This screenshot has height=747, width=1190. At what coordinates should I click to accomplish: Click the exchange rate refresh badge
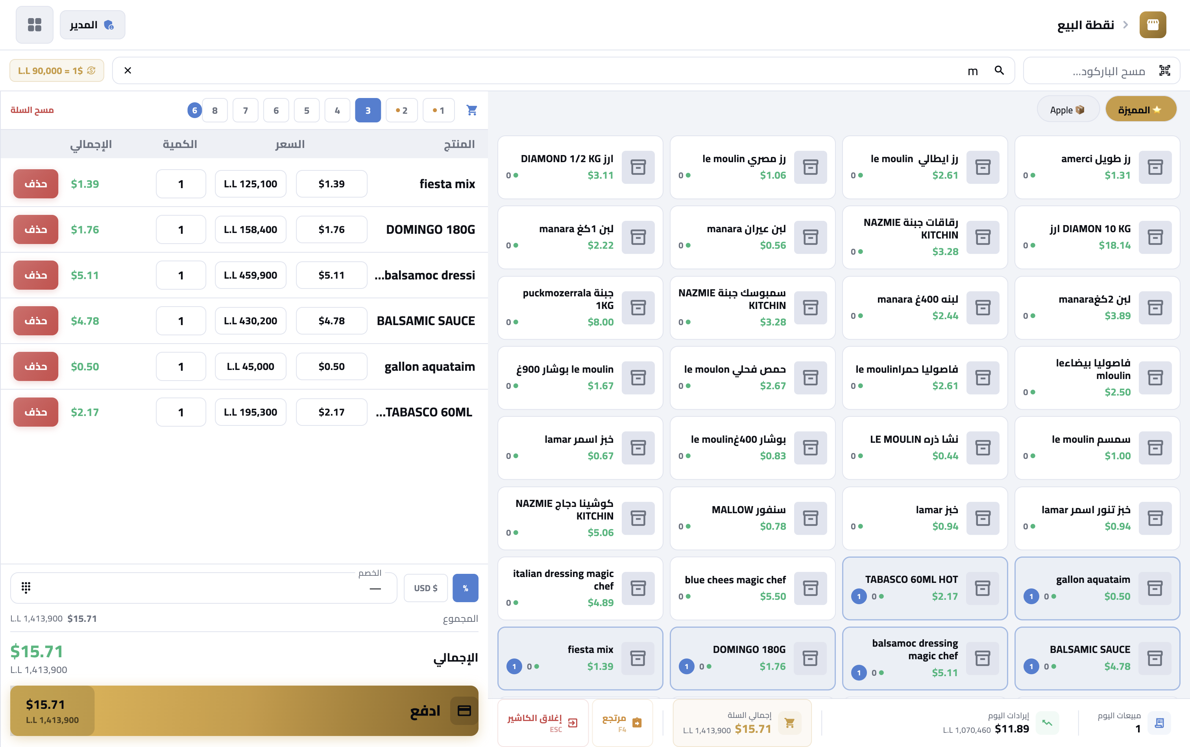[x=57, y=71]
